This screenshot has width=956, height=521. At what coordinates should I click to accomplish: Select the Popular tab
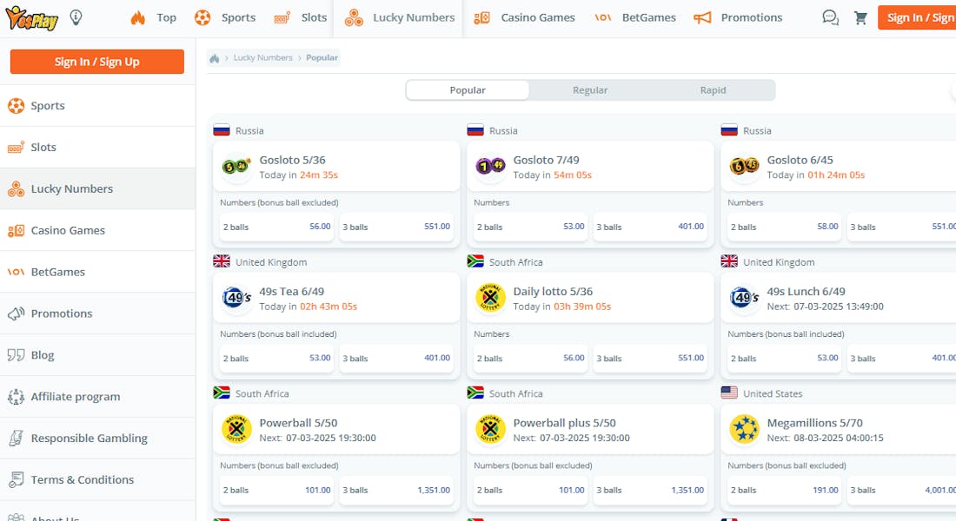[x=468, y=90]
